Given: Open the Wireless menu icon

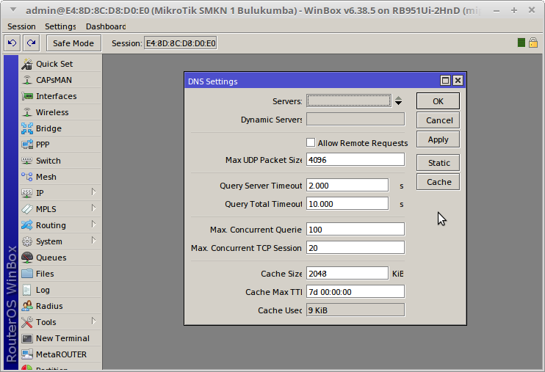Looking at the screenshot, I should click(x=26, y=112).
